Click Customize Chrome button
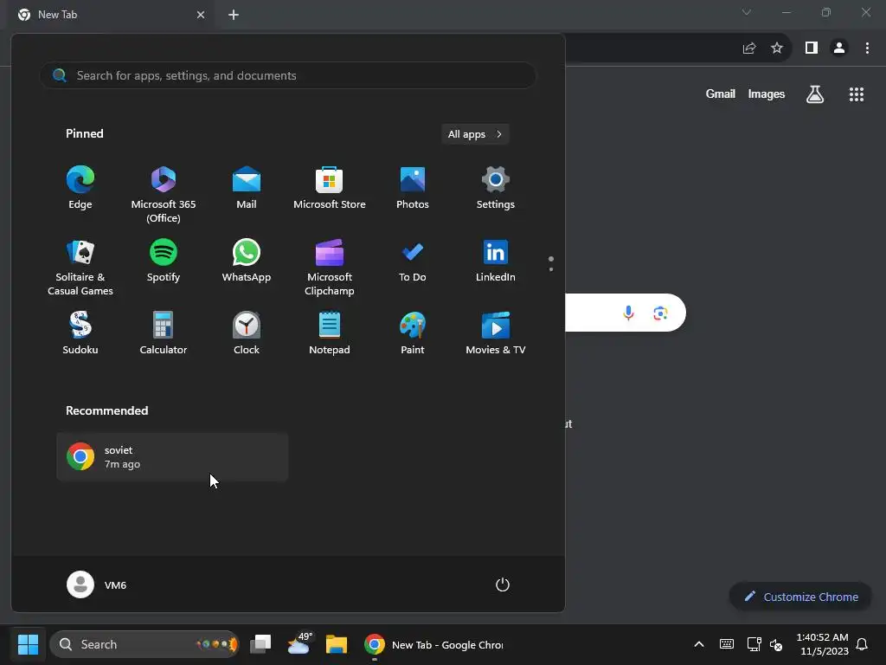886x665 pixels. tap(801, 597)
